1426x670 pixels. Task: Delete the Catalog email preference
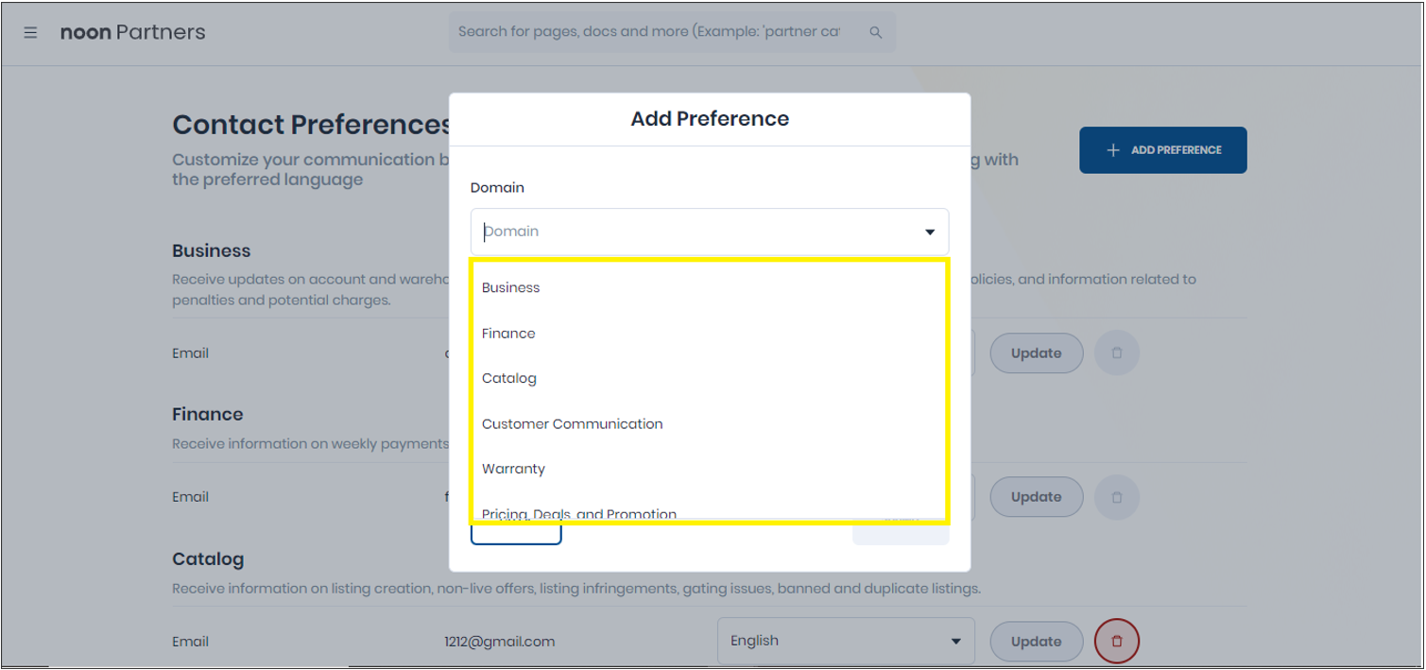coord(1117,642)
